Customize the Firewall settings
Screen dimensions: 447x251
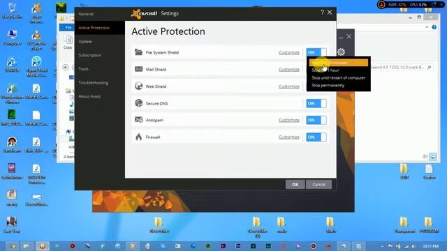pos(288,137)
